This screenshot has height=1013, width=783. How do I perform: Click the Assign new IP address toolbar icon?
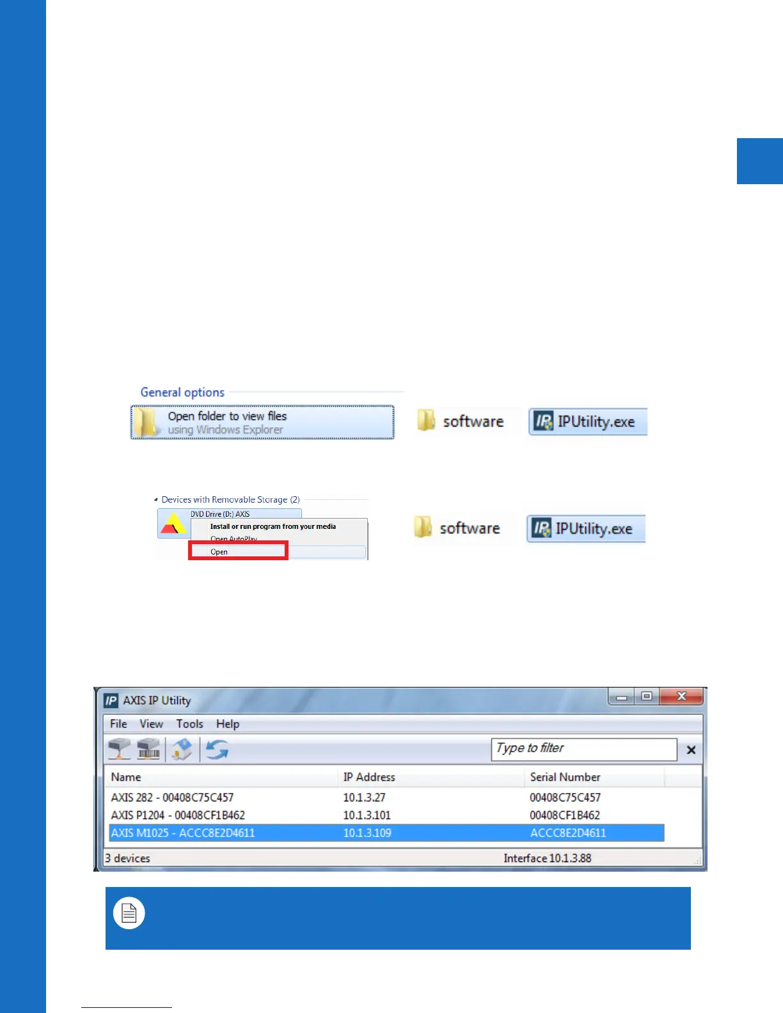[x=120, y=749]
